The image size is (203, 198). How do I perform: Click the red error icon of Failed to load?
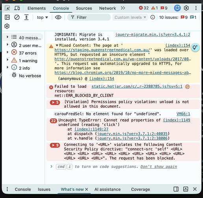51,87
